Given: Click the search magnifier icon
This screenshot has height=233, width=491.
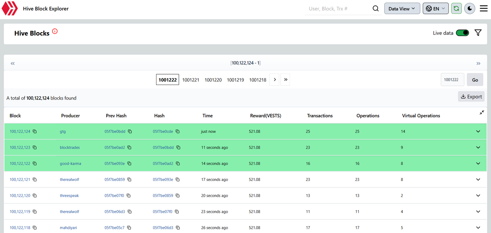Looking at the screenshot, I should point(376,8).
